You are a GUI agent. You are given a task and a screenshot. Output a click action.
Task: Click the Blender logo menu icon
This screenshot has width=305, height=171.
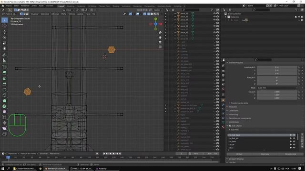coord(3,6)
